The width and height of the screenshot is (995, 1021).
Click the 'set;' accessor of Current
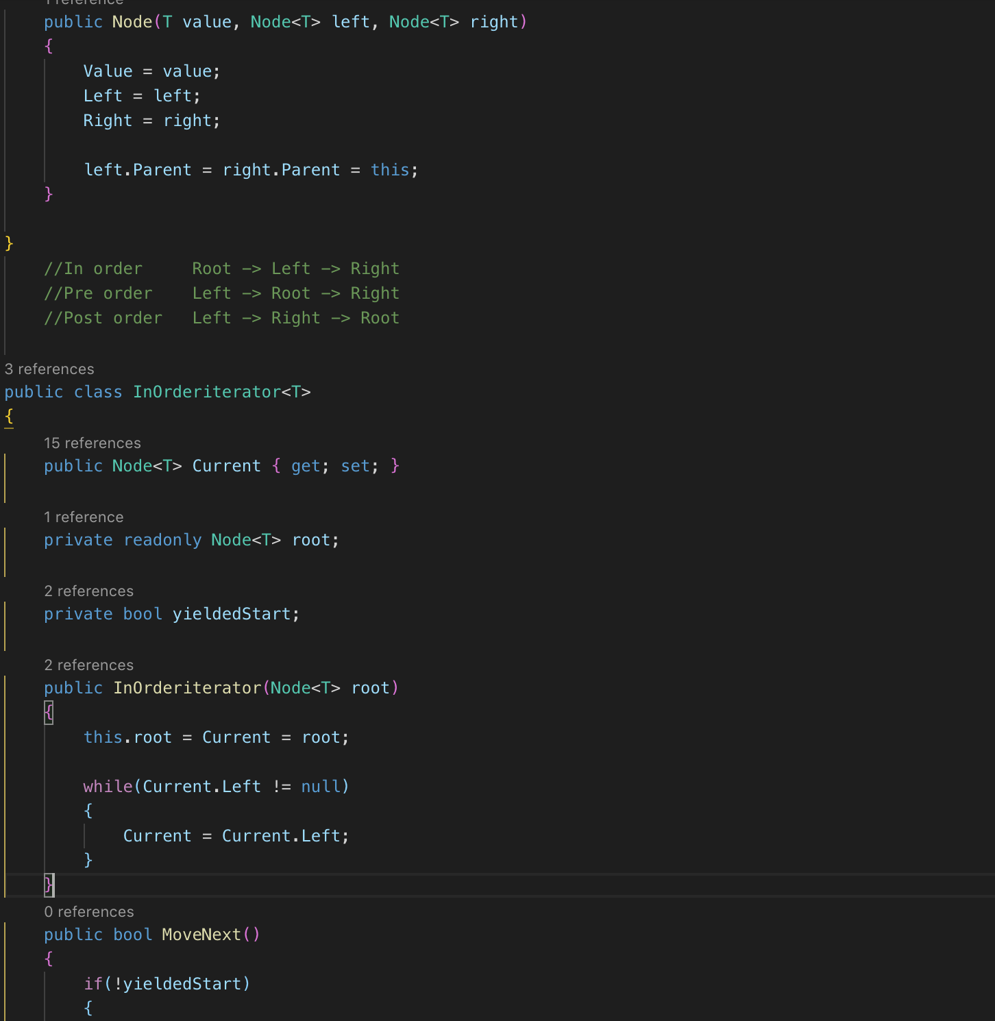click(360, 466)
